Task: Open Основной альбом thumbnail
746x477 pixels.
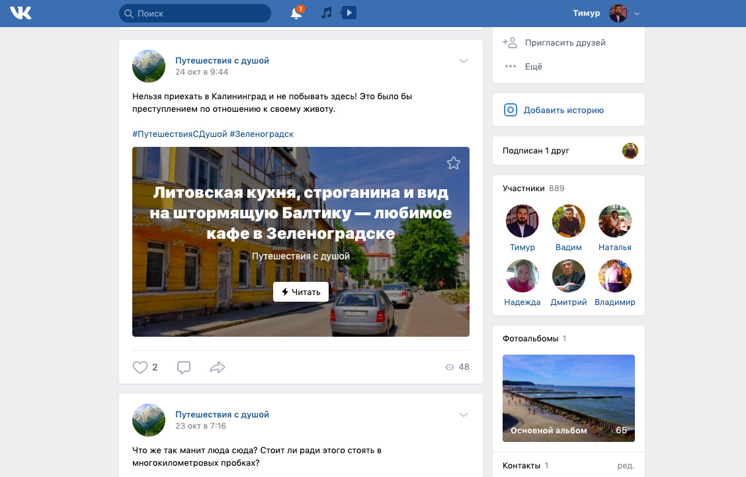Action: (x=569, y=398)
